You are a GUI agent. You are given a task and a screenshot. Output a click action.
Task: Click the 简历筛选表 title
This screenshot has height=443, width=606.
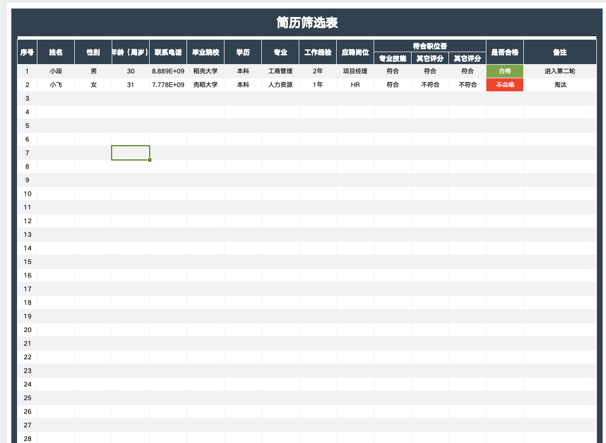[307, 23]
